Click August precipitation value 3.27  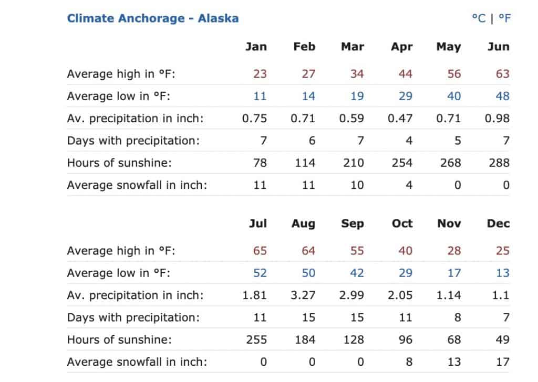(303, 295)
